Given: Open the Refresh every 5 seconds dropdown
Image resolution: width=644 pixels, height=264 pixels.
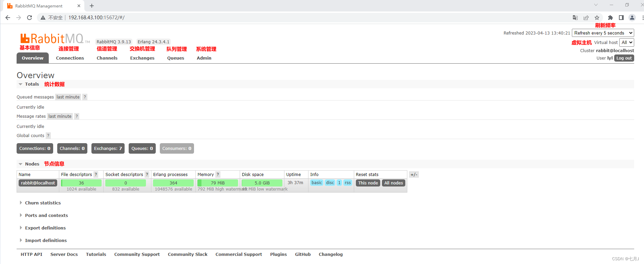Looking at the screenshot, I should coord(603,33).
